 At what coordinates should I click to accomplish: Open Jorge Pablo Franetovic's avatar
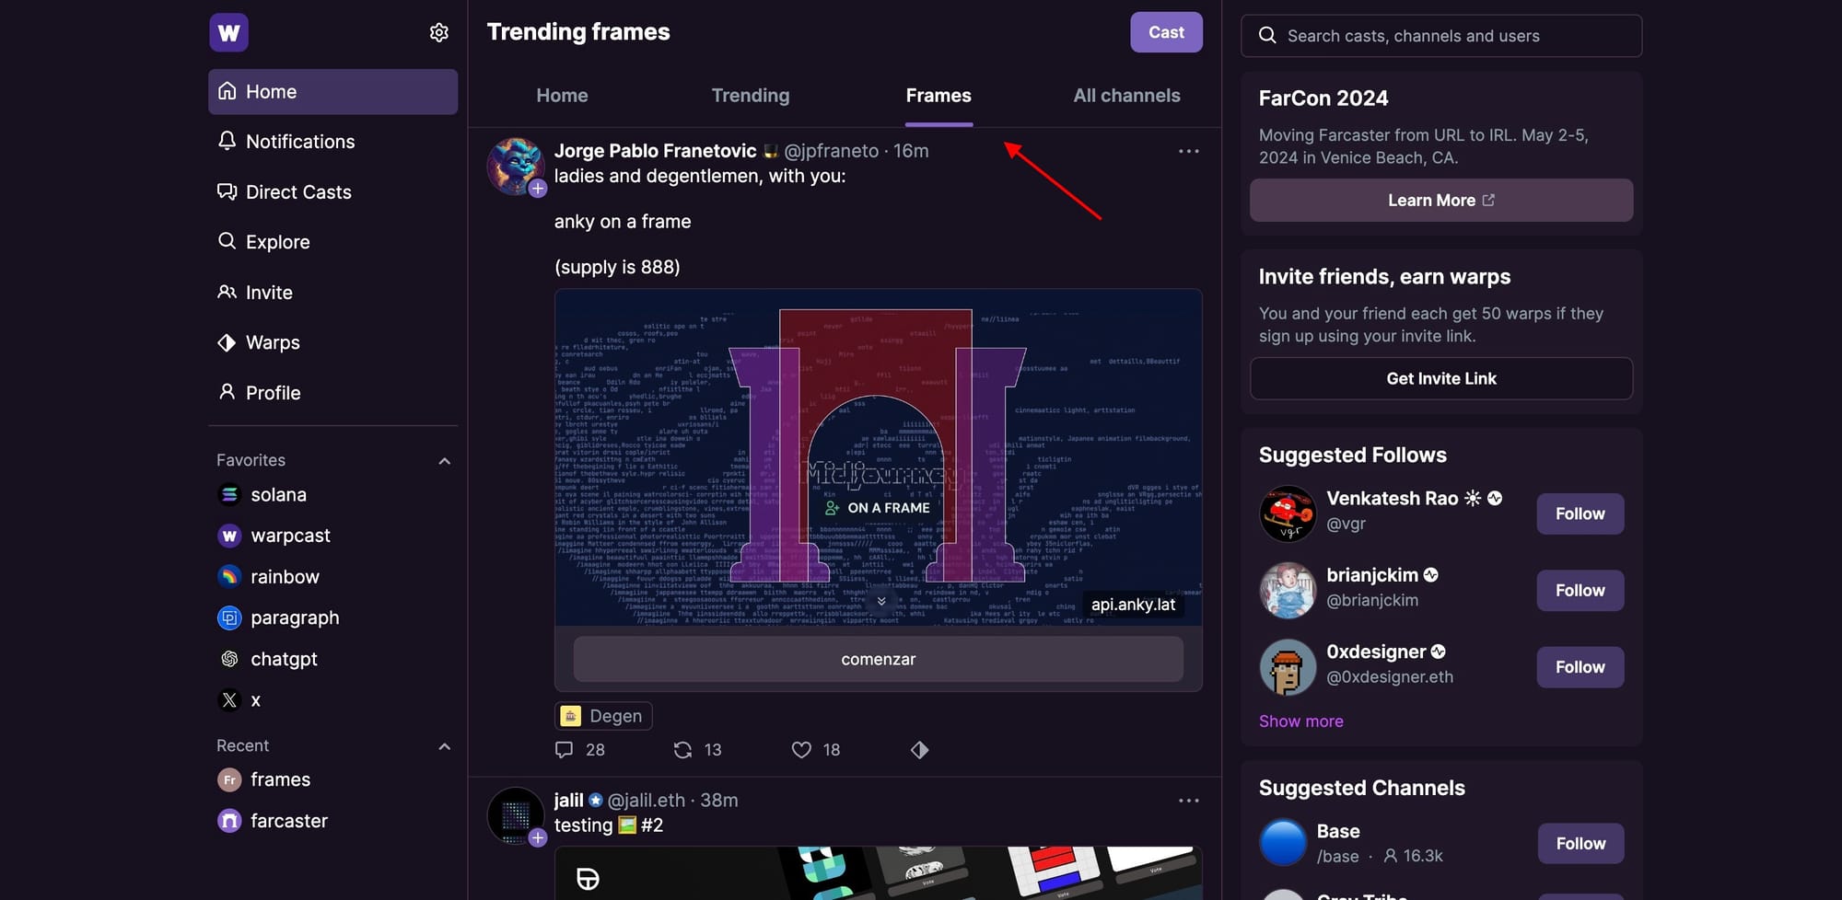pos(516,166)
